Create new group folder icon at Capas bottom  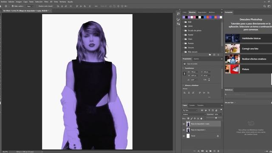pyautogui.click(x=210, y=151)
